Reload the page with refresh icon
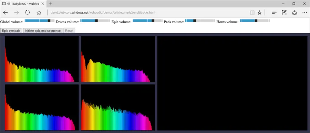 click(x=28, y=13)
